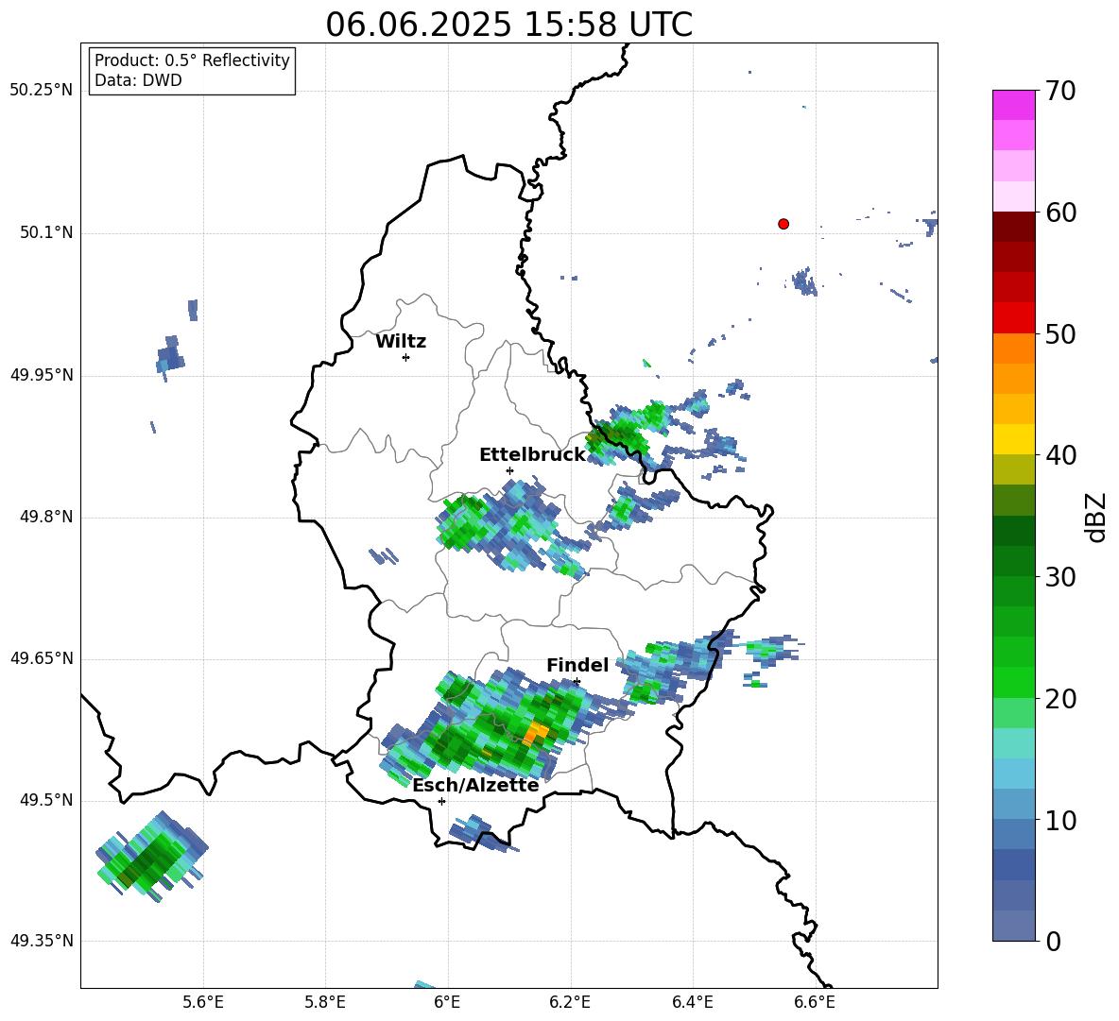Click the Ettelbruck city label
Screen dimensions: 1119x1021
tap(532, 455)
